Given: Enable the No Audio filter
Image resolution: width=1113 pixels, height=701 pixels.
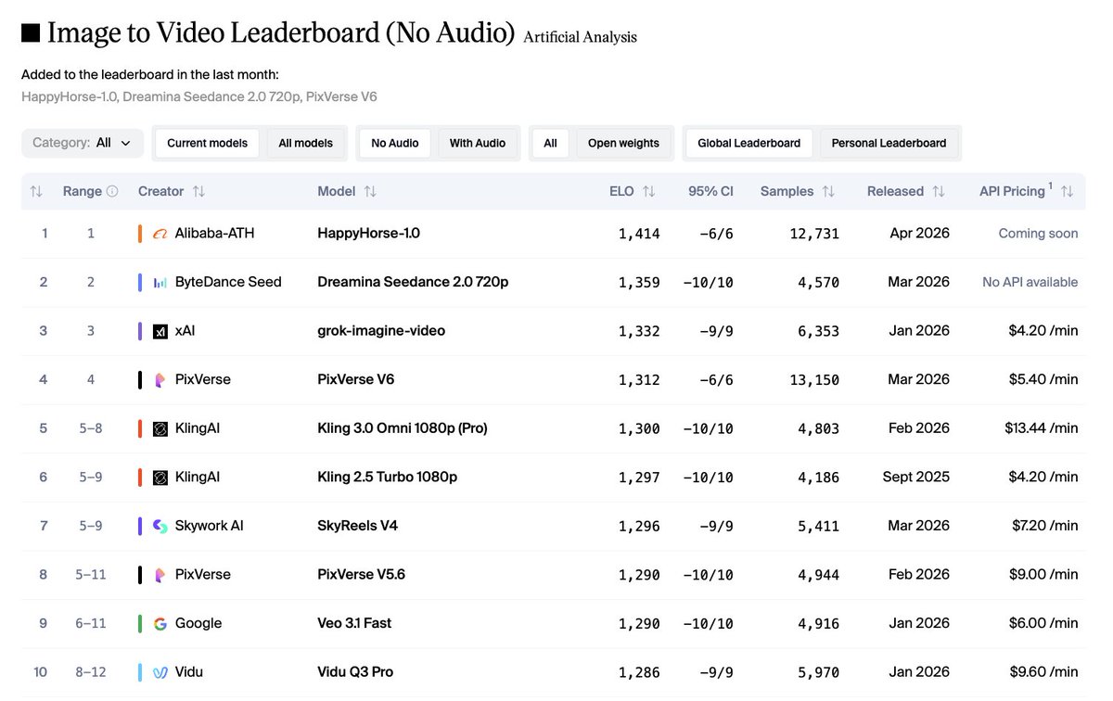Looking at the screenshot, I should (x=393, y=143).
